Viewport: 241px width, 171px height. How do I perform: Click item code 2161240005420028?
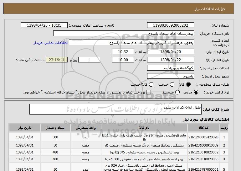coord(203,137)
